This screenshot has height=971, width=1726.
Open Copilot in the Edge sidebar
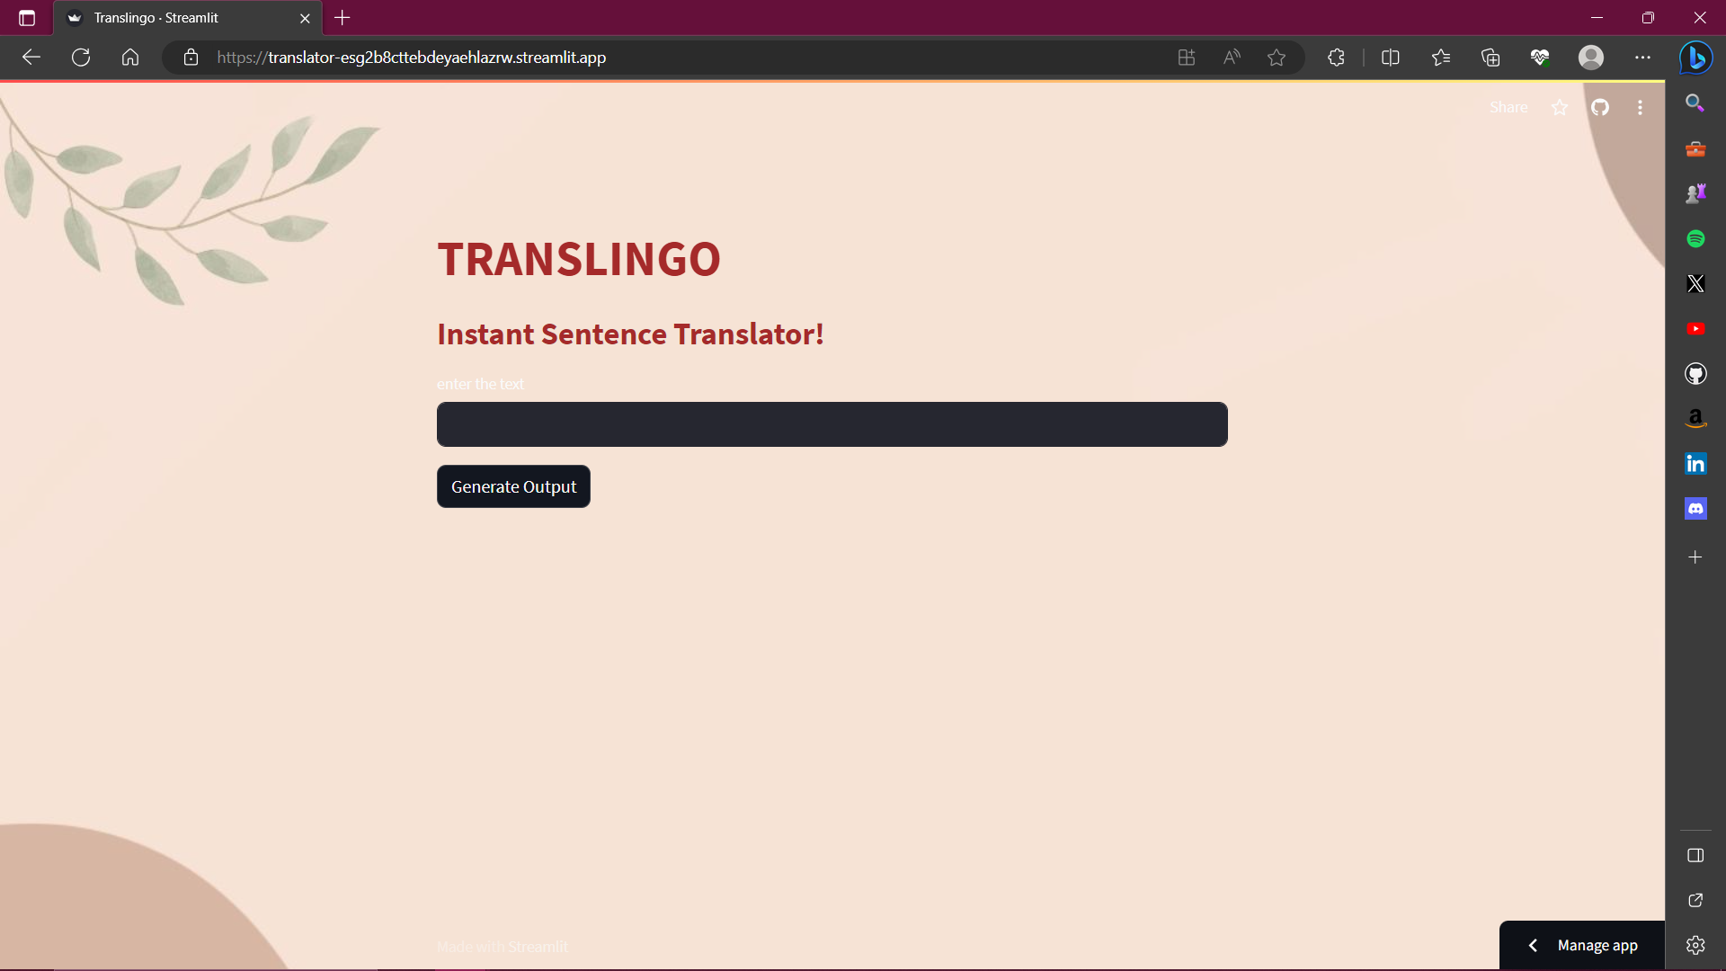[x=1695, y=58]
